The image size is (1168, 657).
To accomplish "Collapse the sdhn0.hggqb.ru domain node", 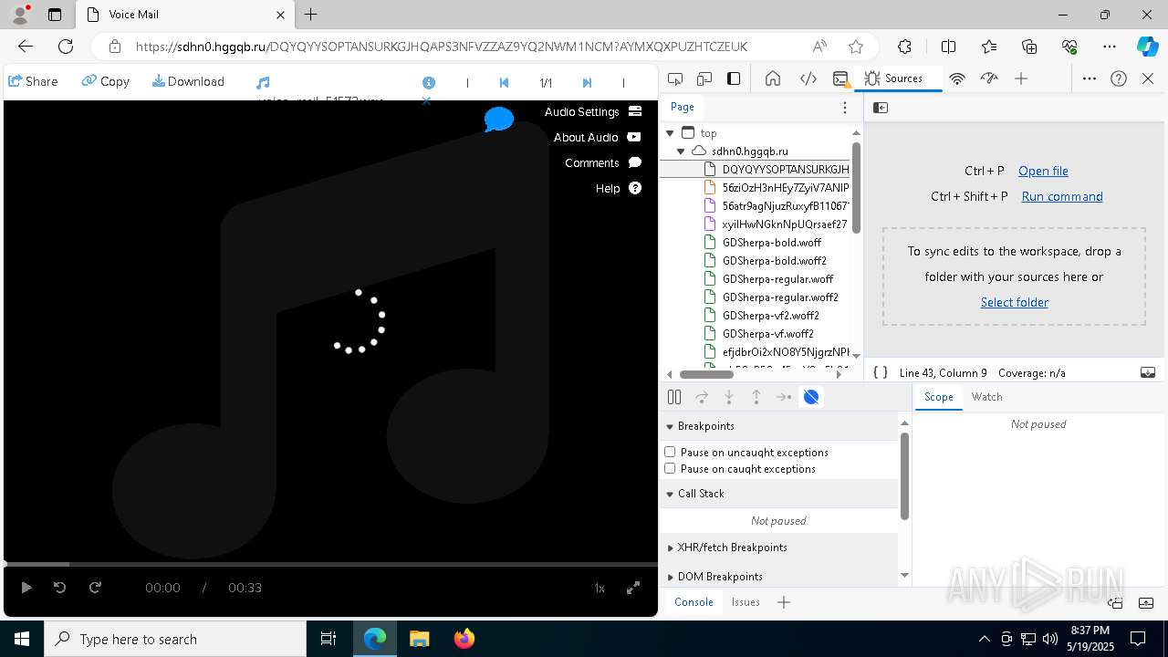I will (681, 151).
